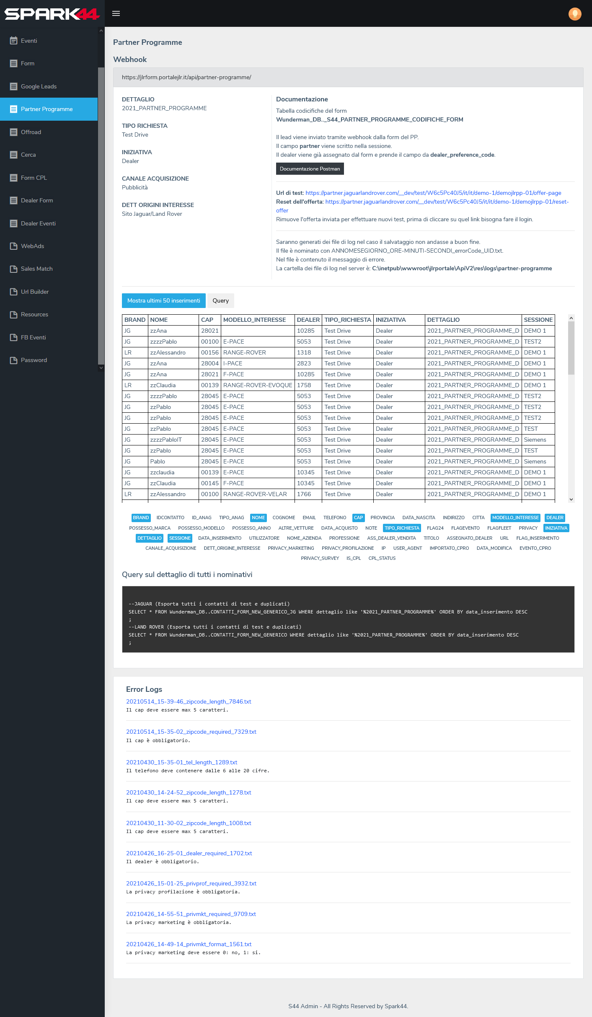
Task: Click the Resources sidebar icon
Action: pyautogui.click(x=13, y=314)
